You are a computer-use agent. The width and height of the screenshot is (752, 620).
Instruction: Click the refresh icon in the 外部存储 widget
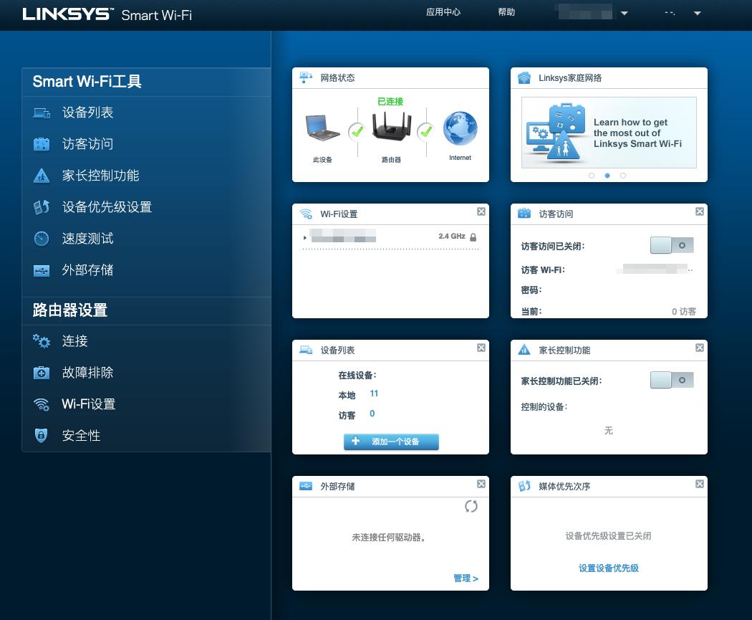tap(471, 505)
